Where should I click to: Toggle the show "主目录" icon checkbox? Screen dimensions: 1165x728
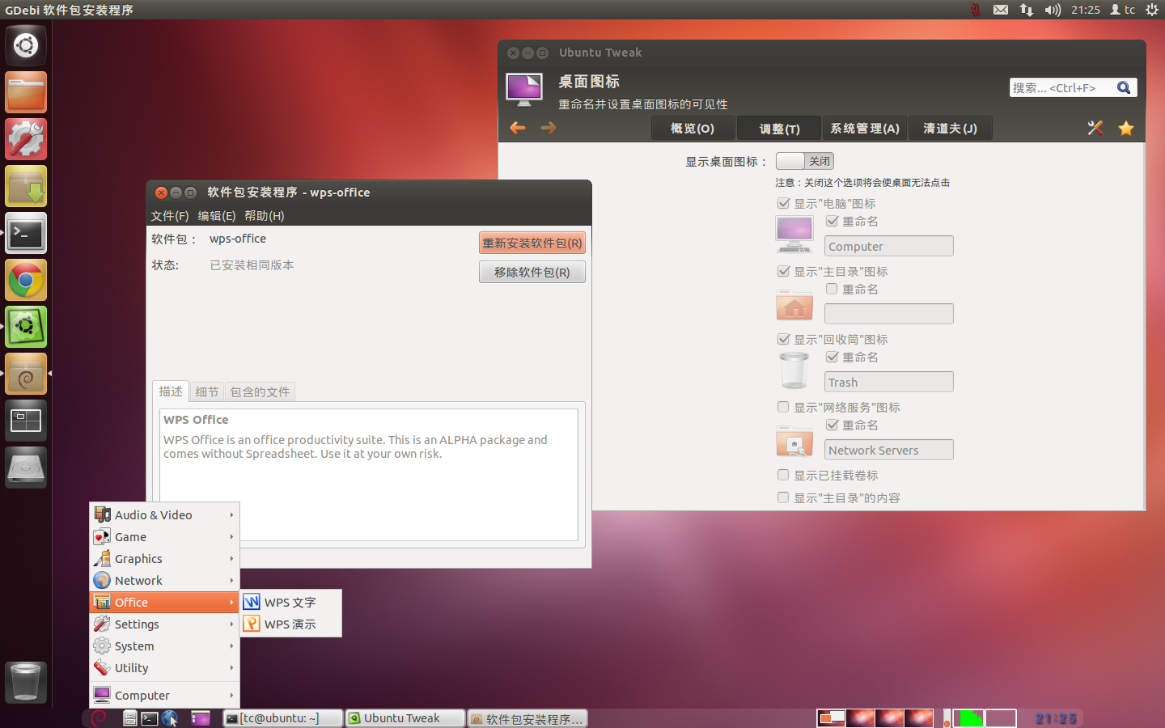783,271
